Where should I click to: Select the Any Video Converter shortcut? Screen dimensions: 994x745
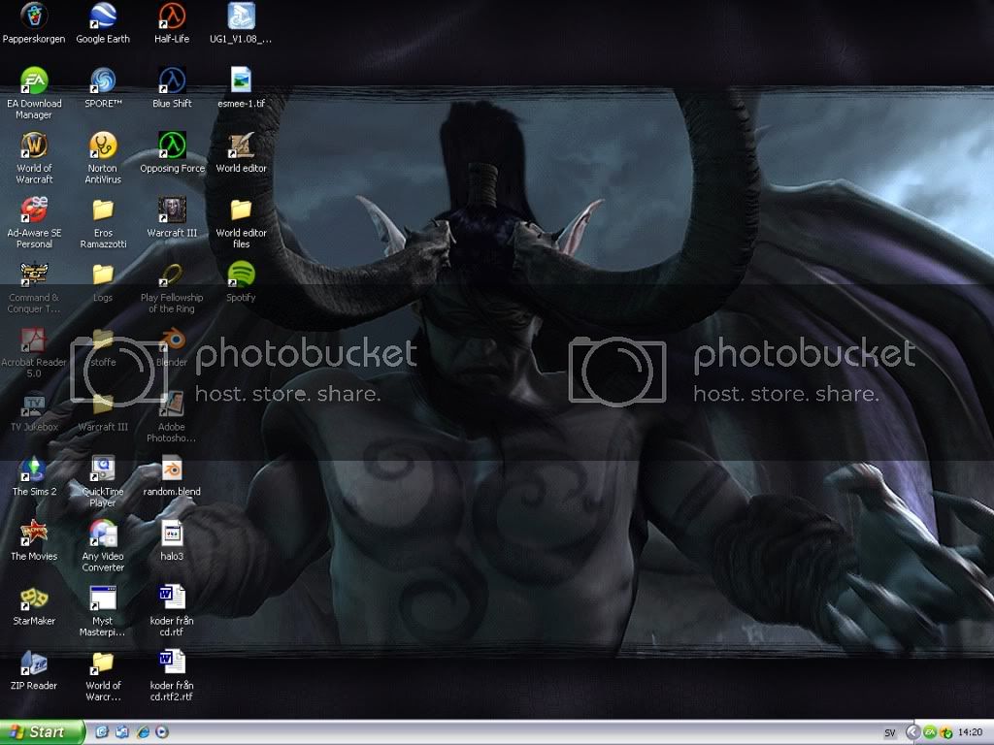click(103, 546)
